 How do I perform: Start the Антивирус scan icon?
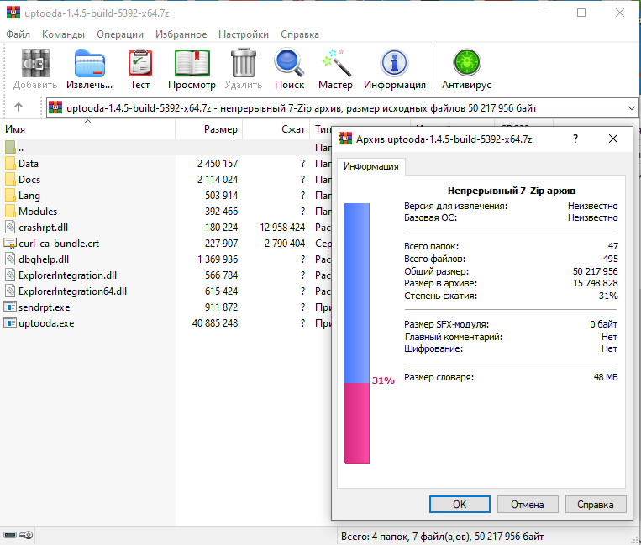pyautogui.click(x=466, y=63)
